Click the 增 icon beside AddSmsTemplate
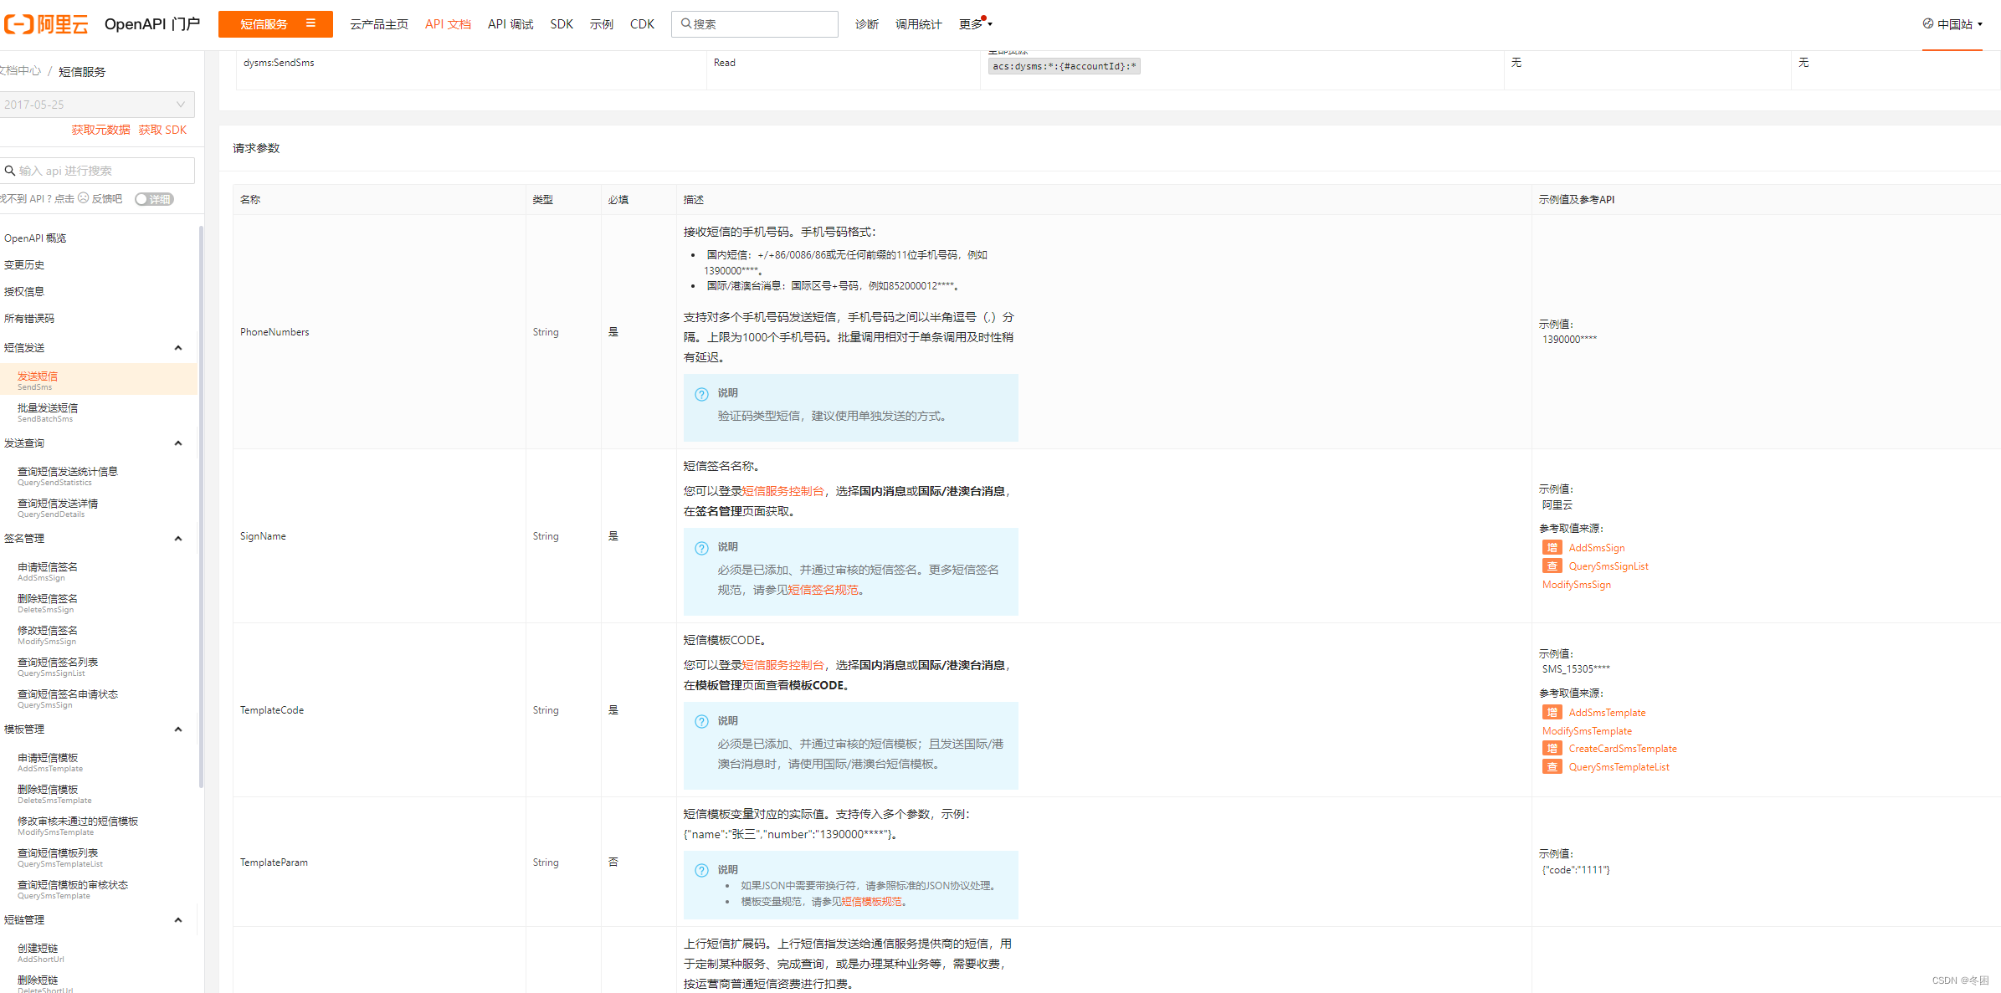This screenshot has height=993, width=2001. pos(1552,712)
